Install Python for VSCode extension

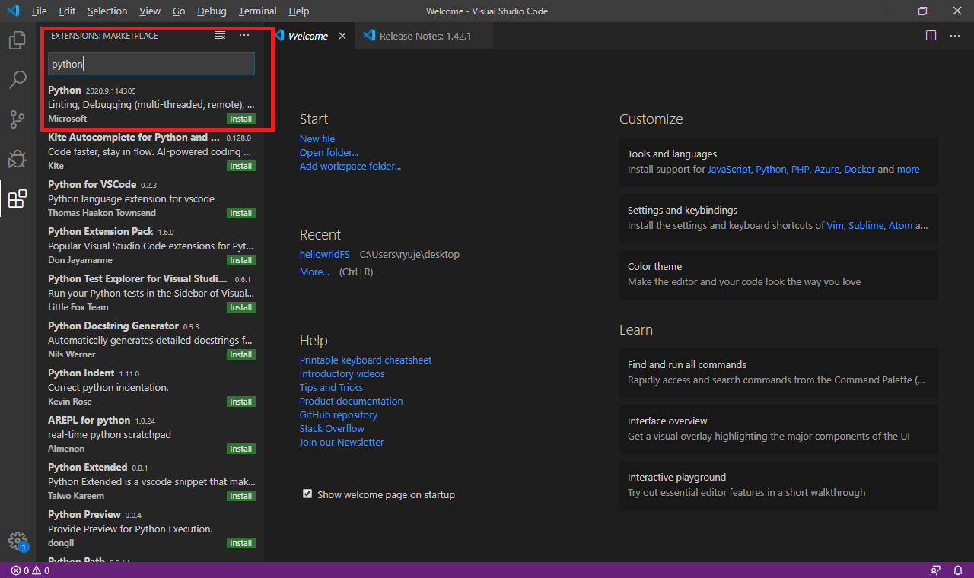tap(241, 213)
